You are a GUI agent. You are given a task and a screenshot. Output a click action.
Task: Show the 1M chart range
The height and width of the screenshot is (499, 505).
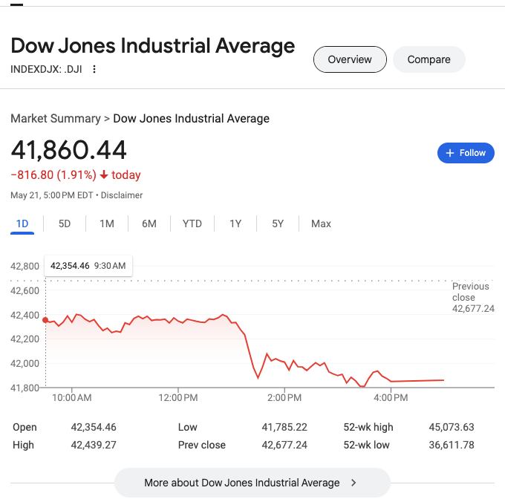107,224
